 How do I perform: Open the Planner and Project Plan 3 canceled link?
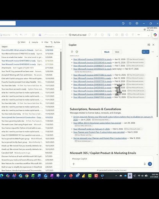click(x=99, y=132)
